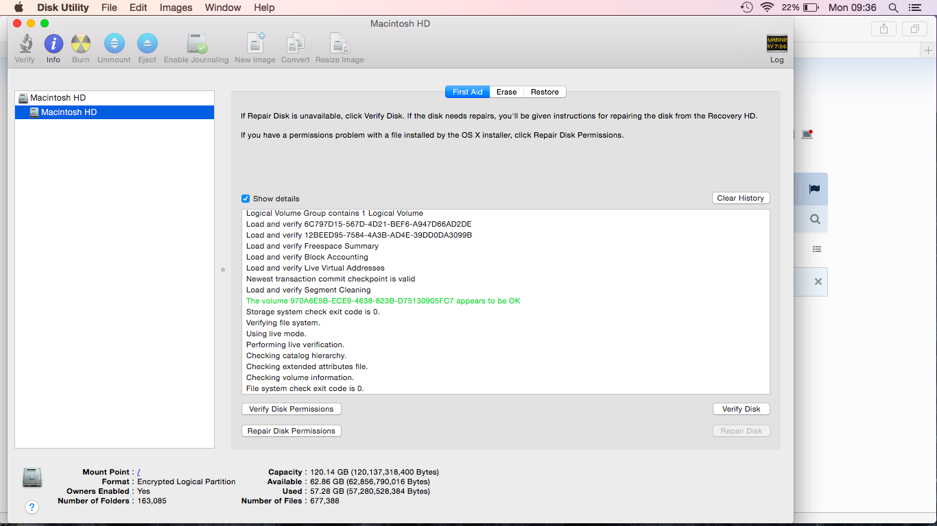
Task: Open the Help menu
Action: [x=264, y=8]
